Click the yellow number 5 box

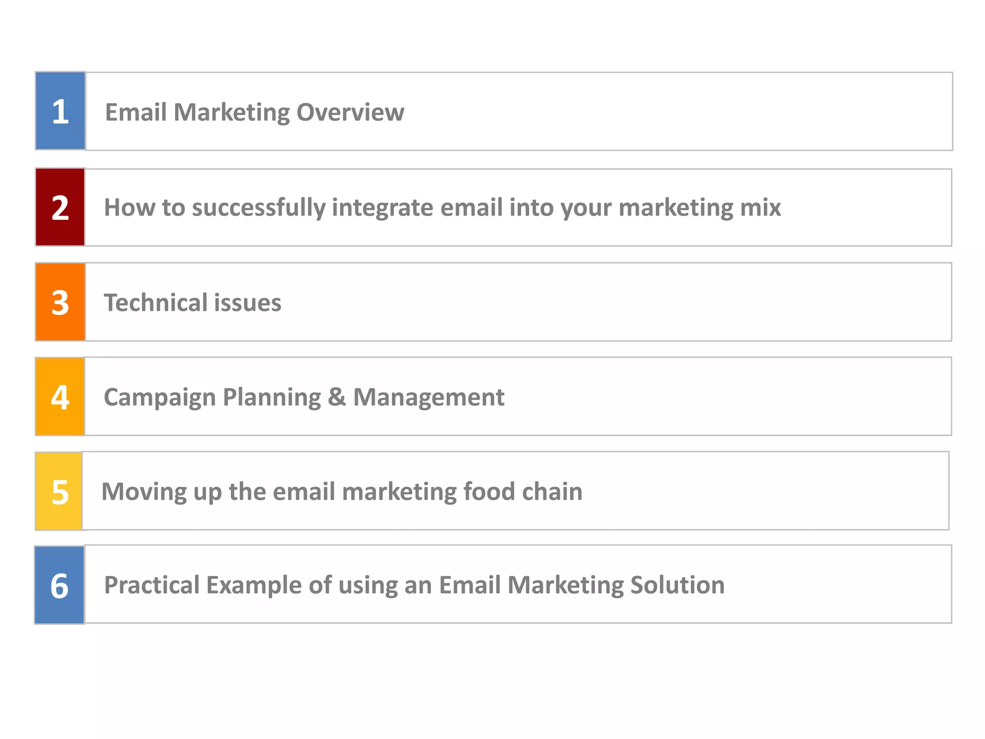(59, 491)
